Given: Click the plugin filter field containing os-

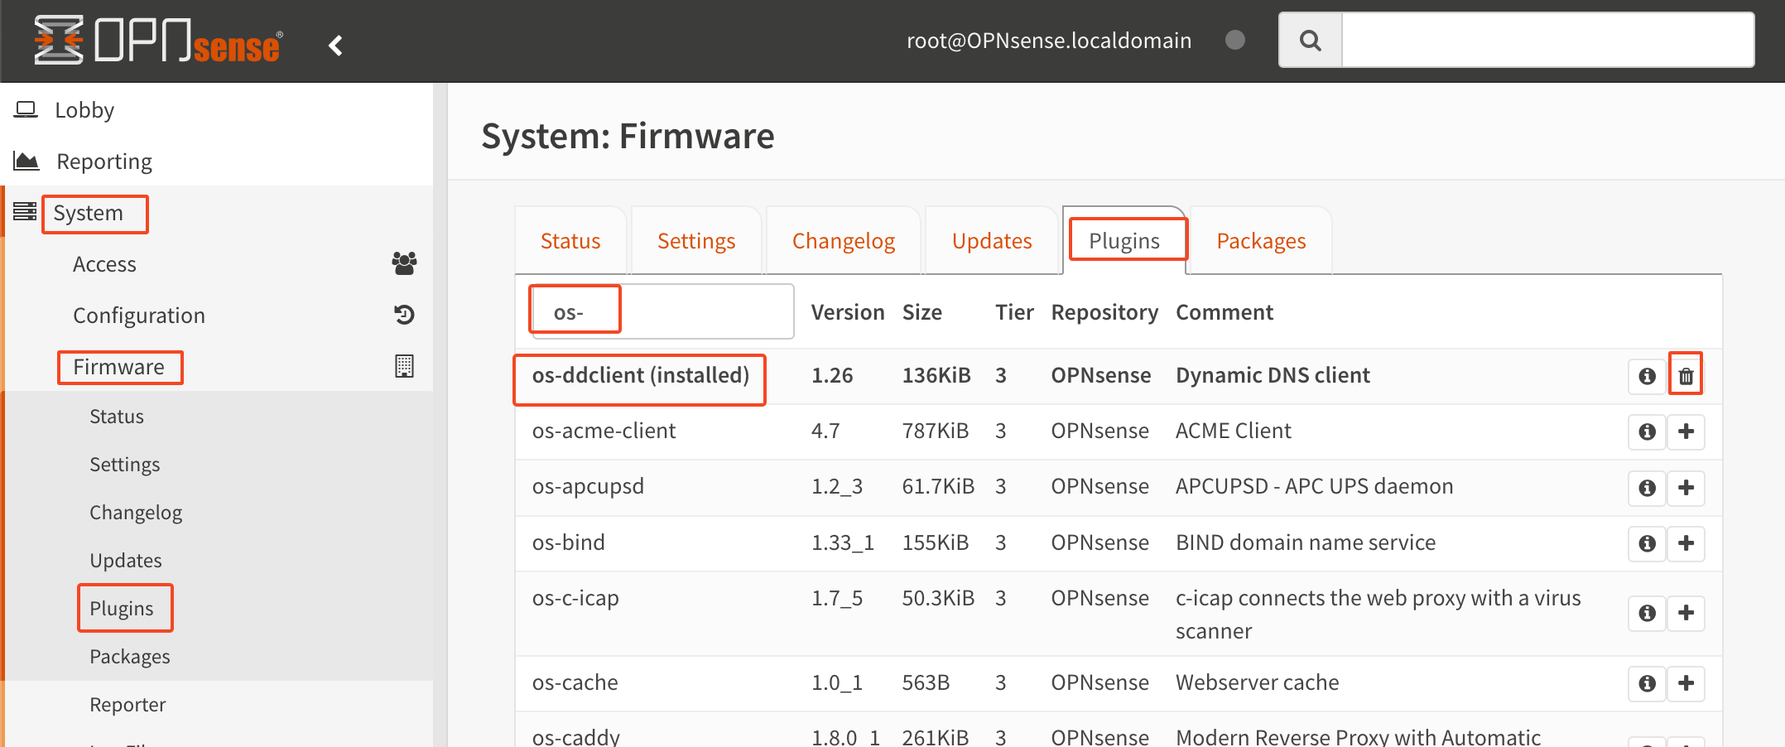Looking at the screenshot, I should coord(662,312).
